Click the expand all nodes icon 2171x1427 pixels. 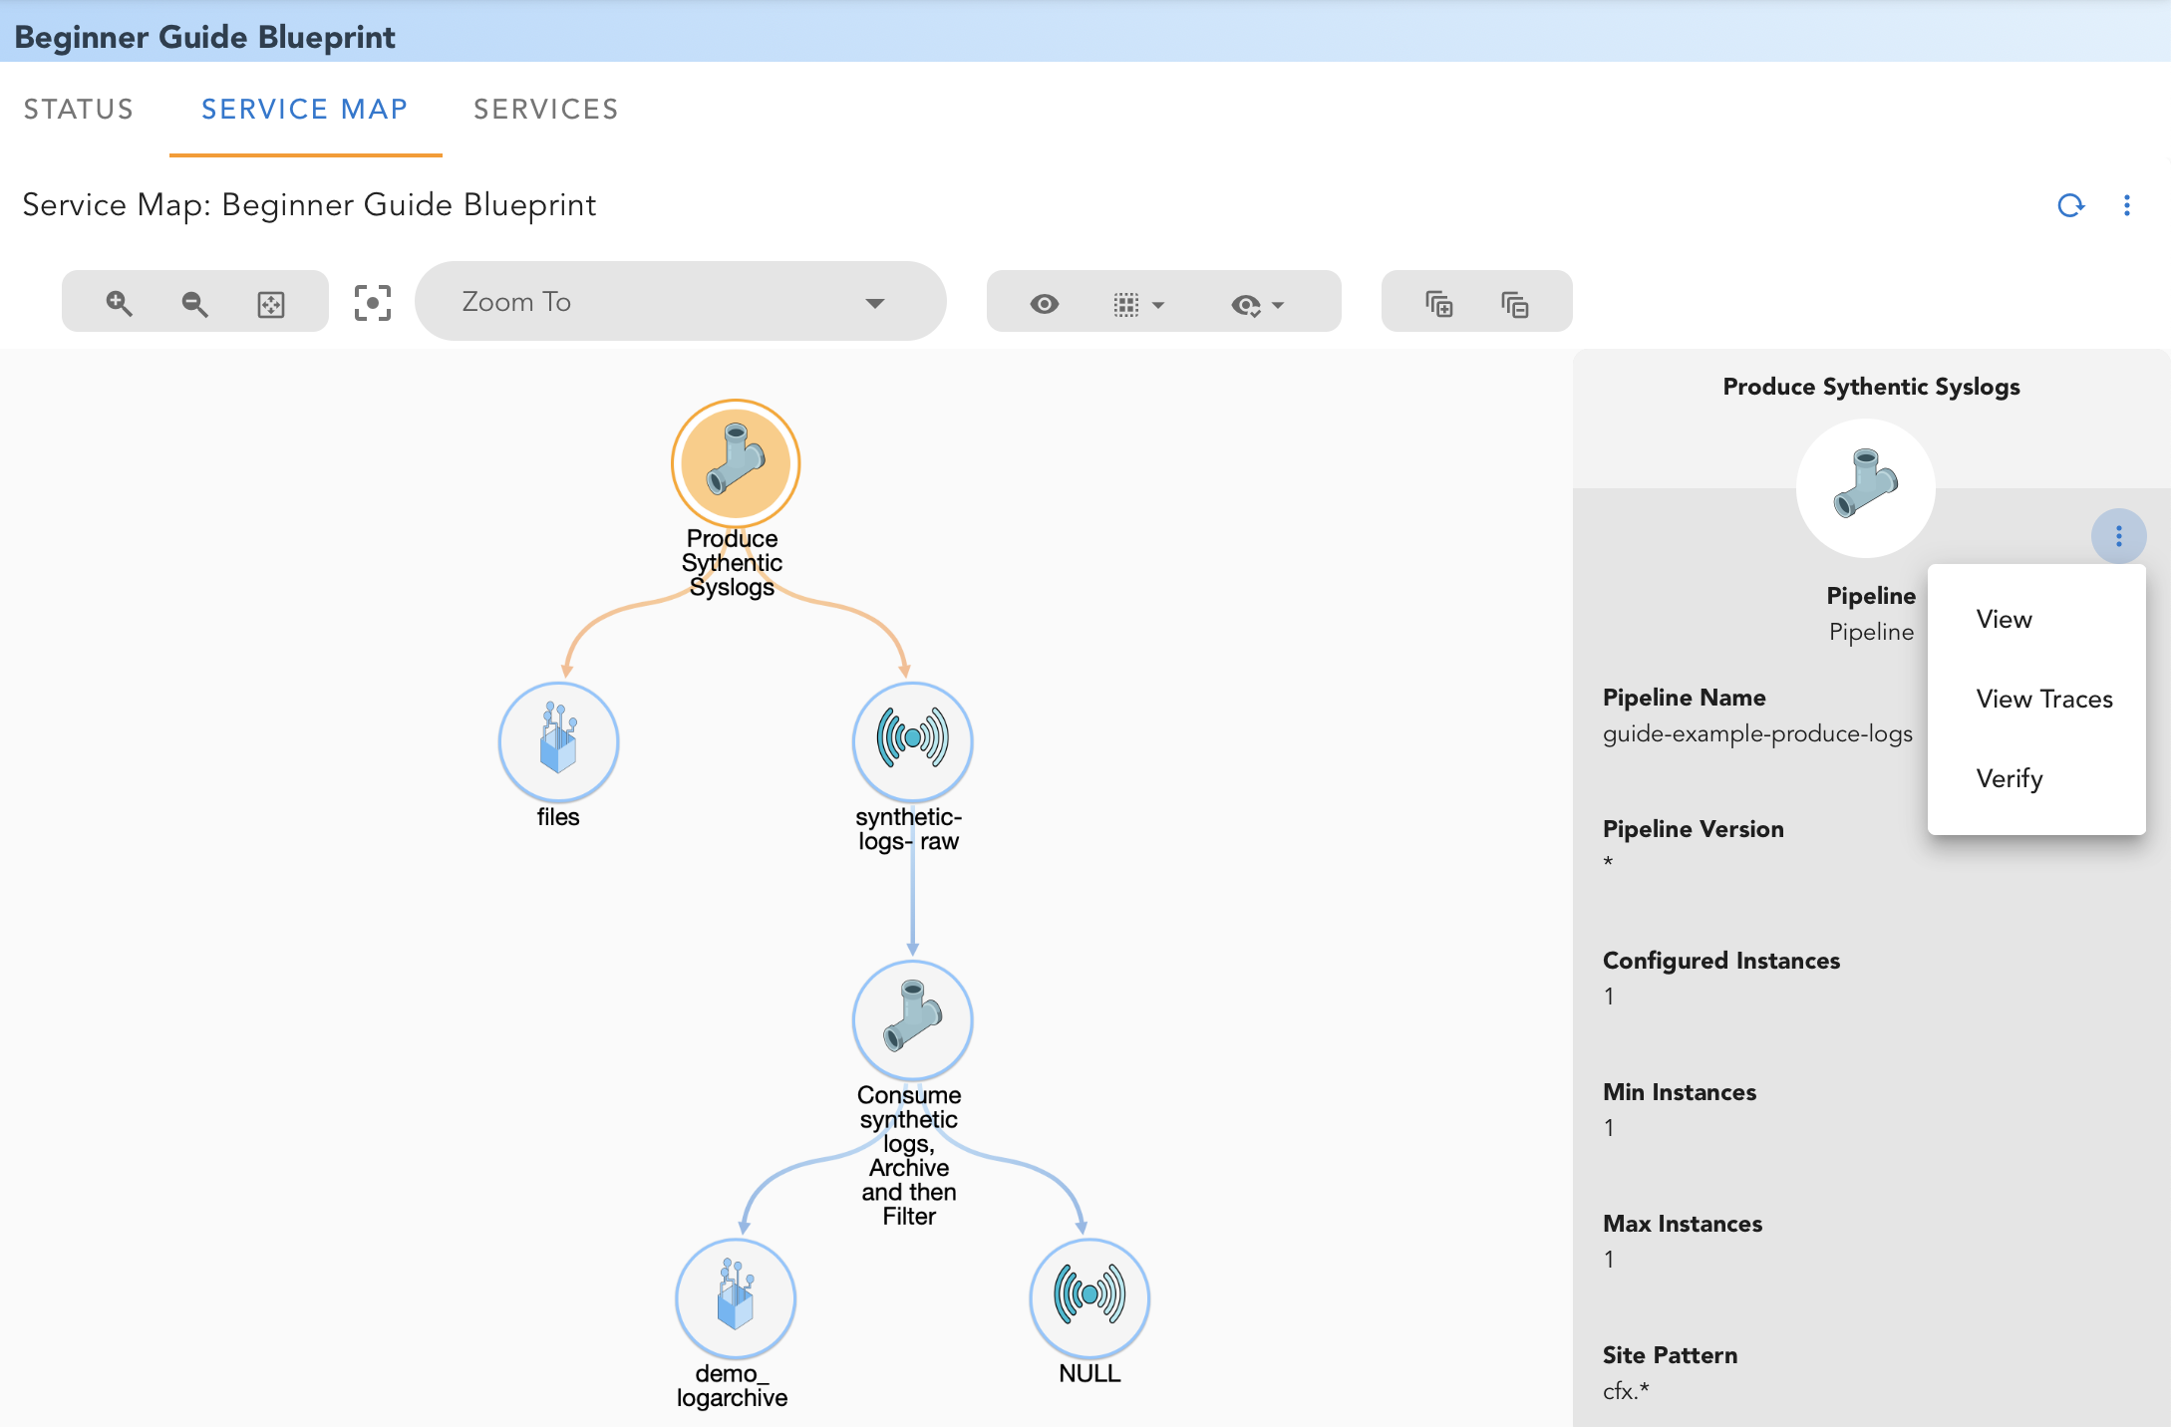click(x=1438, y=303)
